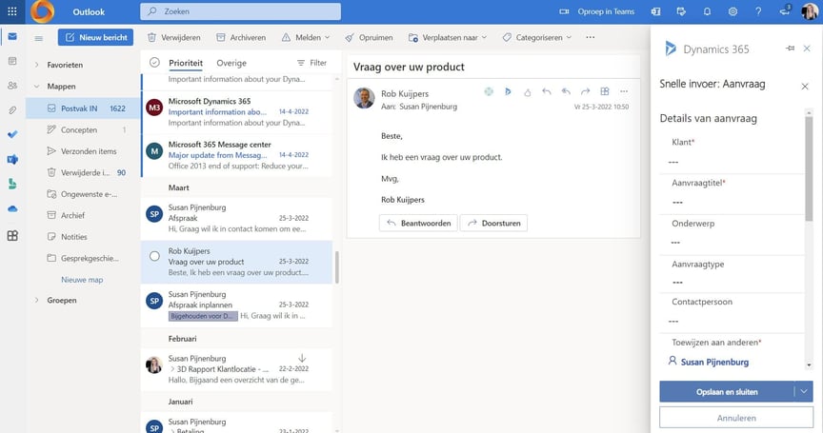The width and height of the screenshot is (823, 433).
Task: Click Susan Pijnenburg in Toewijzen aan anderen
Action: tap(714, 363)
